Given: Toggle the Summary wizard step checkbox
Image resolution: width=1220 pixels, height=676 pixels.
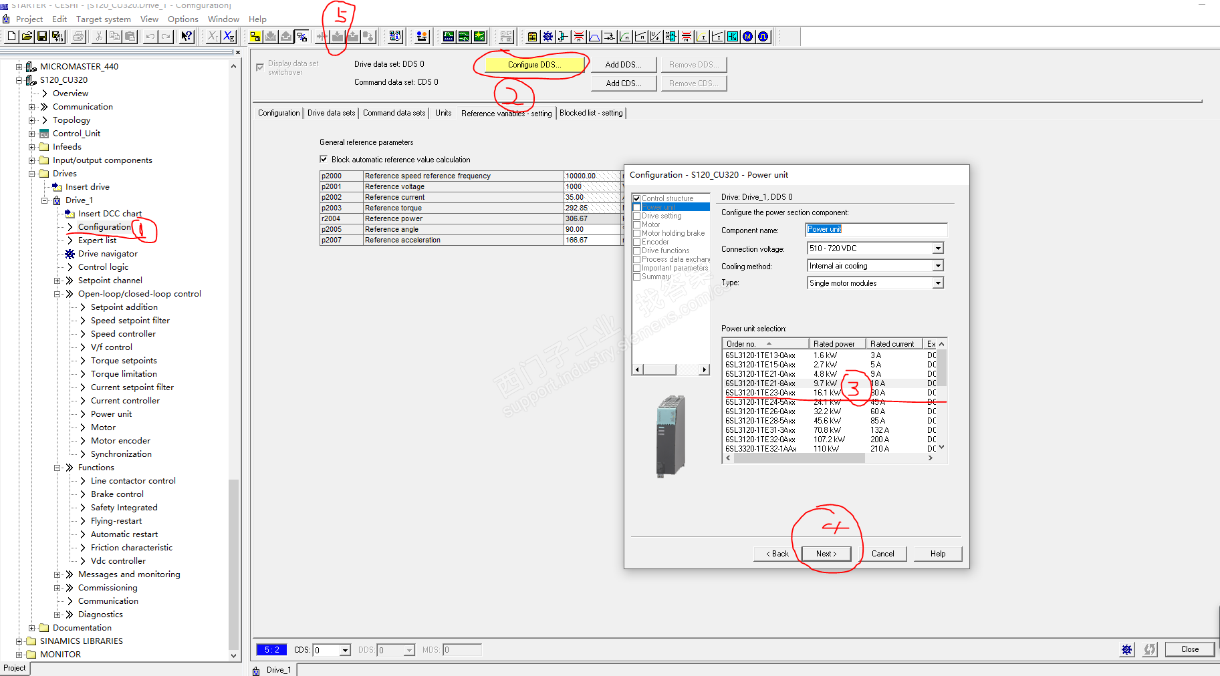Looking at the screenshot, I should pos(637,277).
